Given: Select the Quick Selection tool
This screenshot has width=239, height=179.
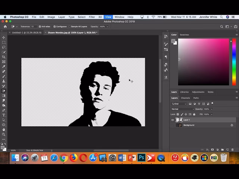Looking at the screenshot, I should (x=4, y=52).
